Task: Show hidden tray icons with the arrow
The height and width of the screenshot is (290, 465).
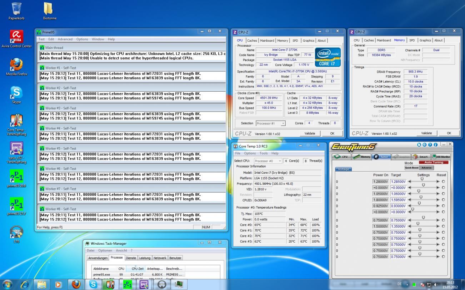Action: tap(407, 284)
